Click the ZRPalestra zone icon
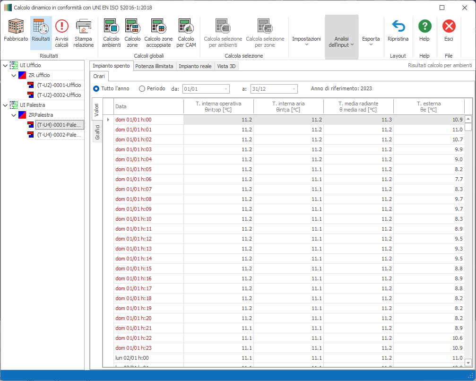This screenshot has height=381, width=476. pos(22,115)
